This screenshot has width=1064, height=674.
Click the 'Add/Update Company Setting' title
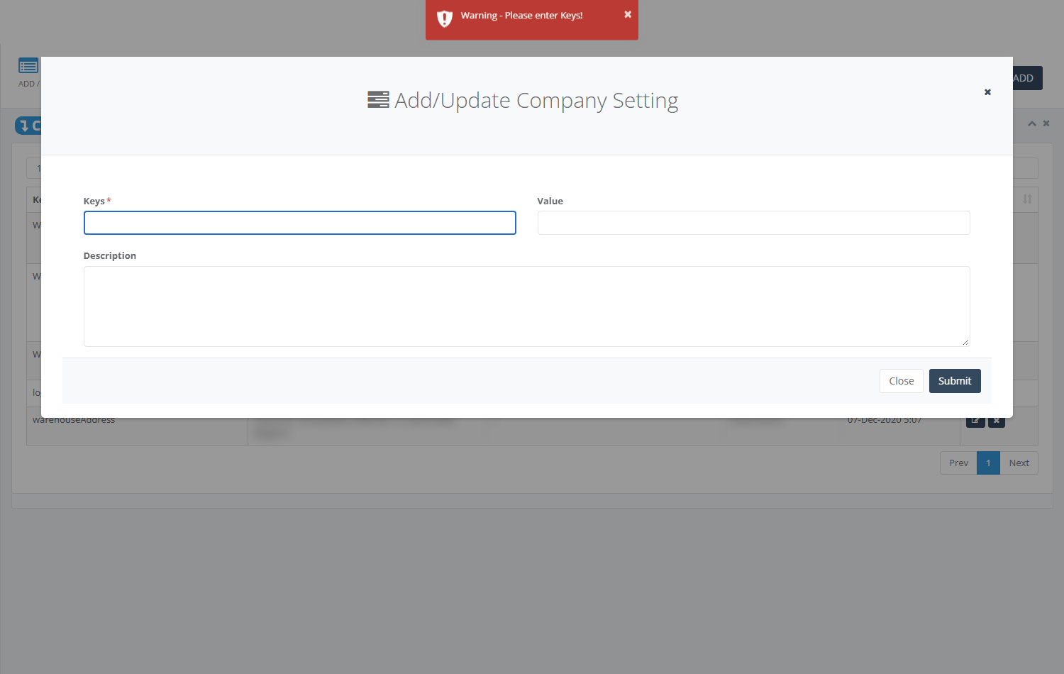coord(536,101)
